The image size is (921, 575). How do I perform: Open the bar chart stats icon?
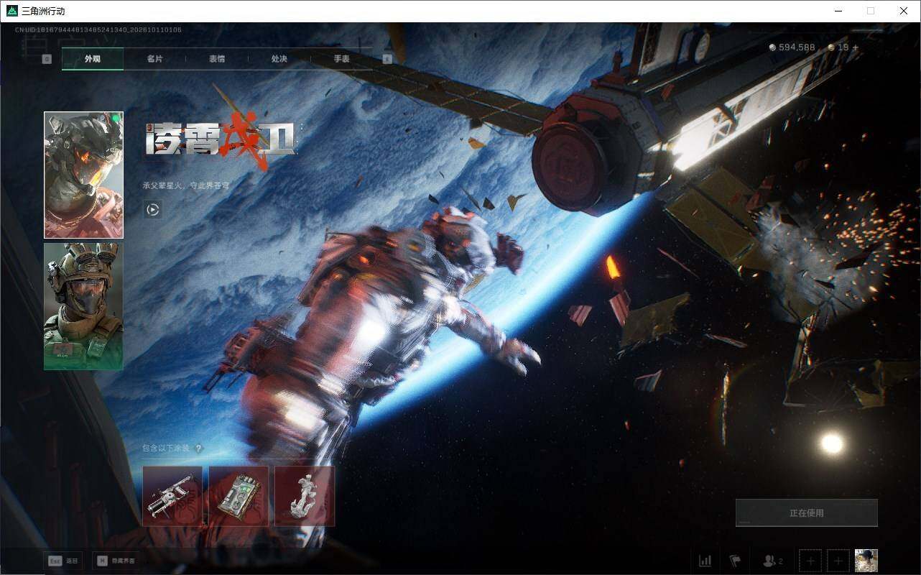point(705,561)
